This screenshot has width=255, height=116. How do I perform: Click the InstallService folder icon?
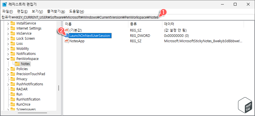pyautogui.click(x=13, y=23)
